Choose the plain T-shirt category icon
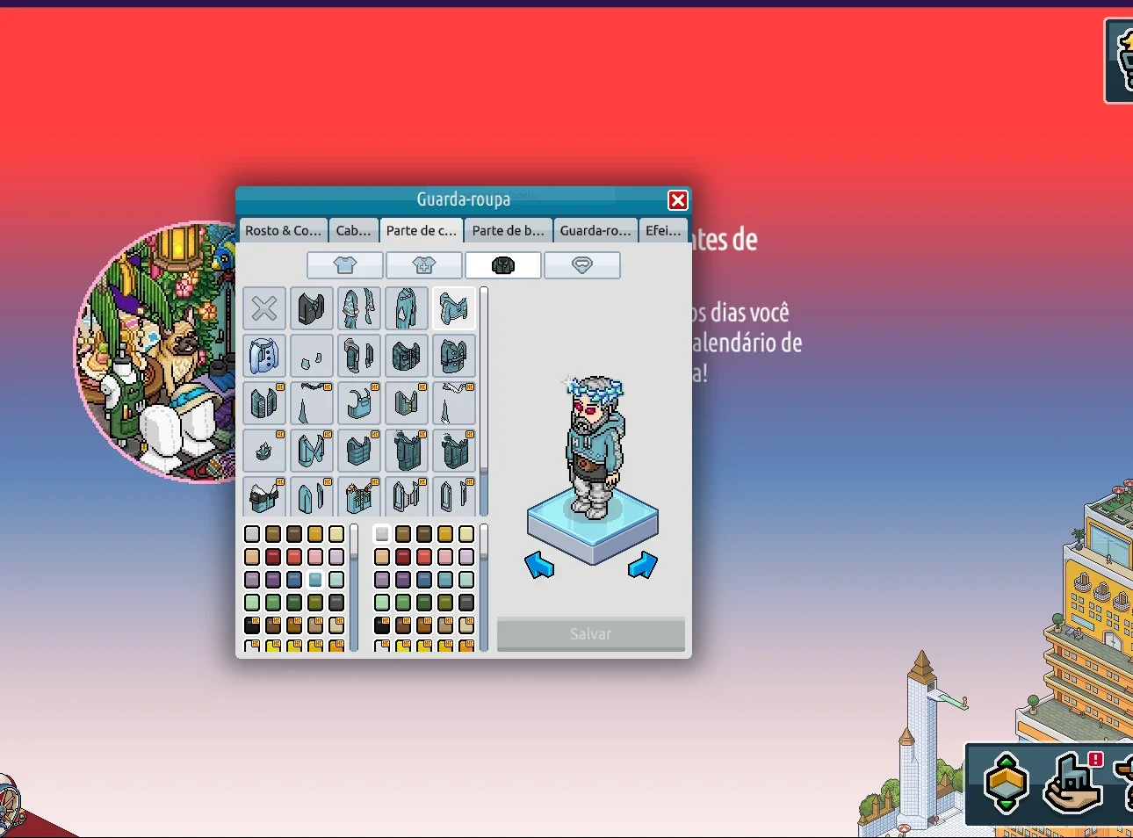 pyautogui.click(x=345, y=265)
